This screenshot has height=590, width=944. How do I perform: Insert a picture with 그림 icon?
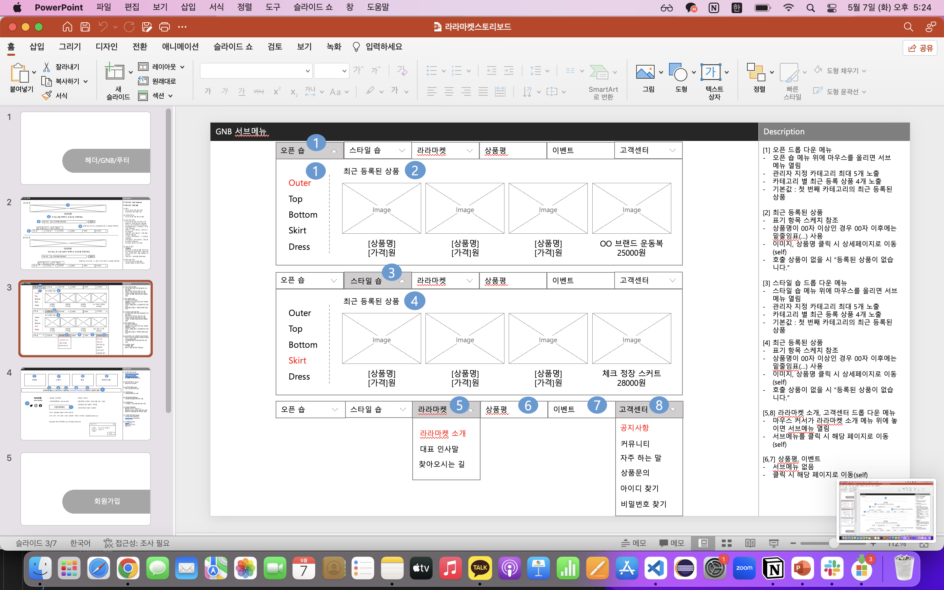coord(645,72)
